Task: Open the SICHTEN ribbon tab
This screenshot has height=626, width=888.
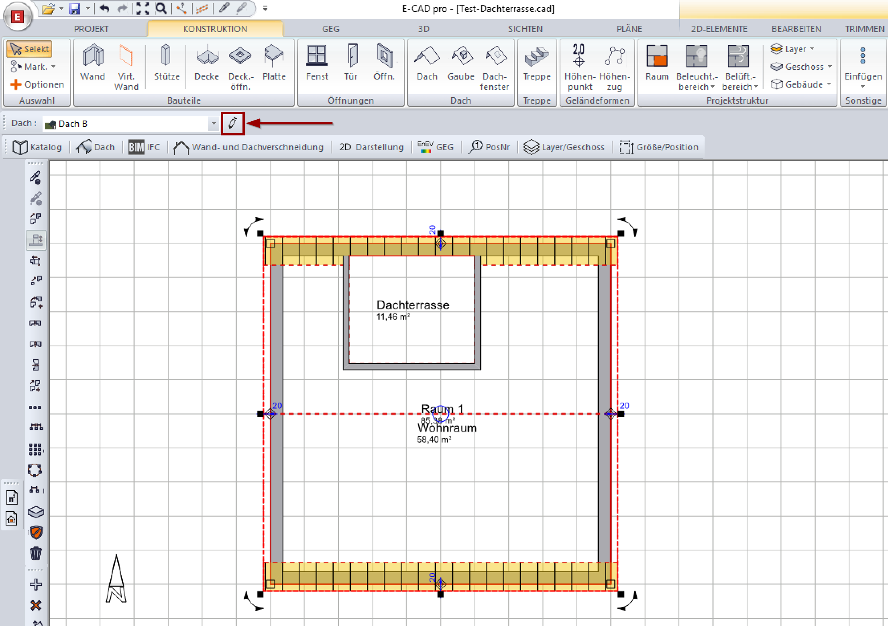Action: 525,29
